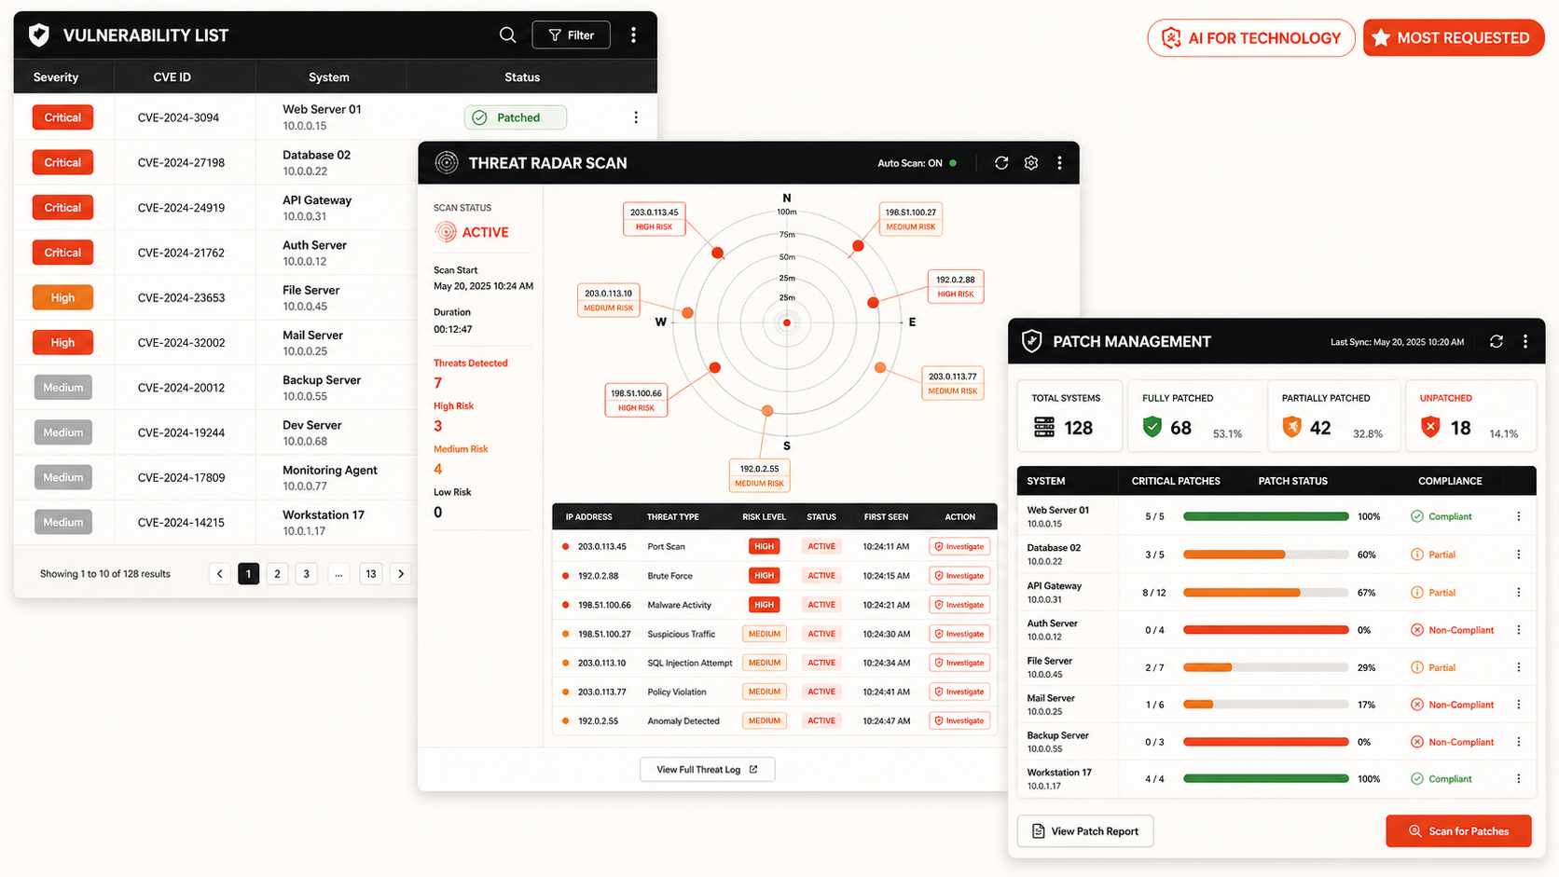Click Database 02 60% patch progress bar
The image size is (1559, 877).
pos(1266,555)
